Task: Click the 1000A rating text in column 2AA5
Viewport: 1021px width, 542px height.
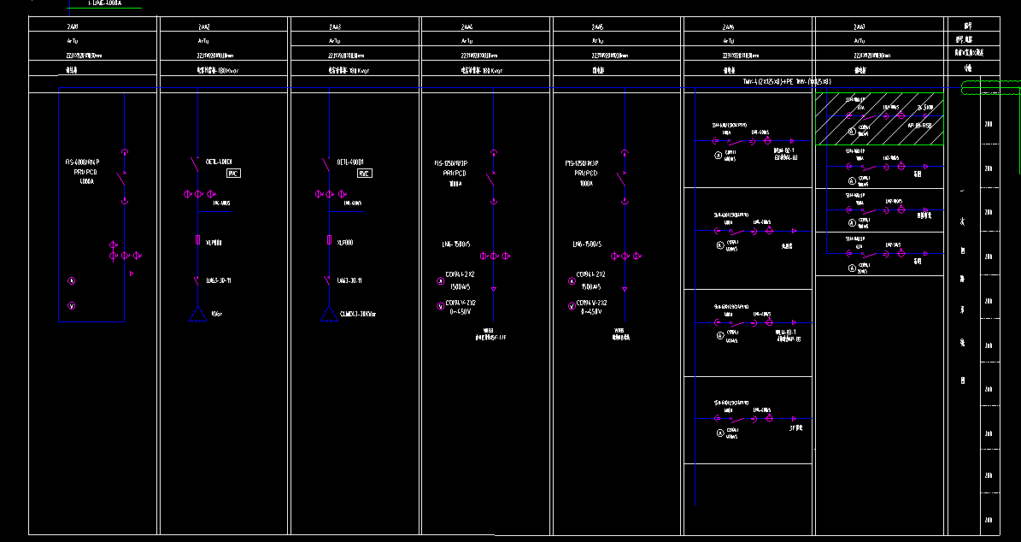Action: tap(586, 184)
